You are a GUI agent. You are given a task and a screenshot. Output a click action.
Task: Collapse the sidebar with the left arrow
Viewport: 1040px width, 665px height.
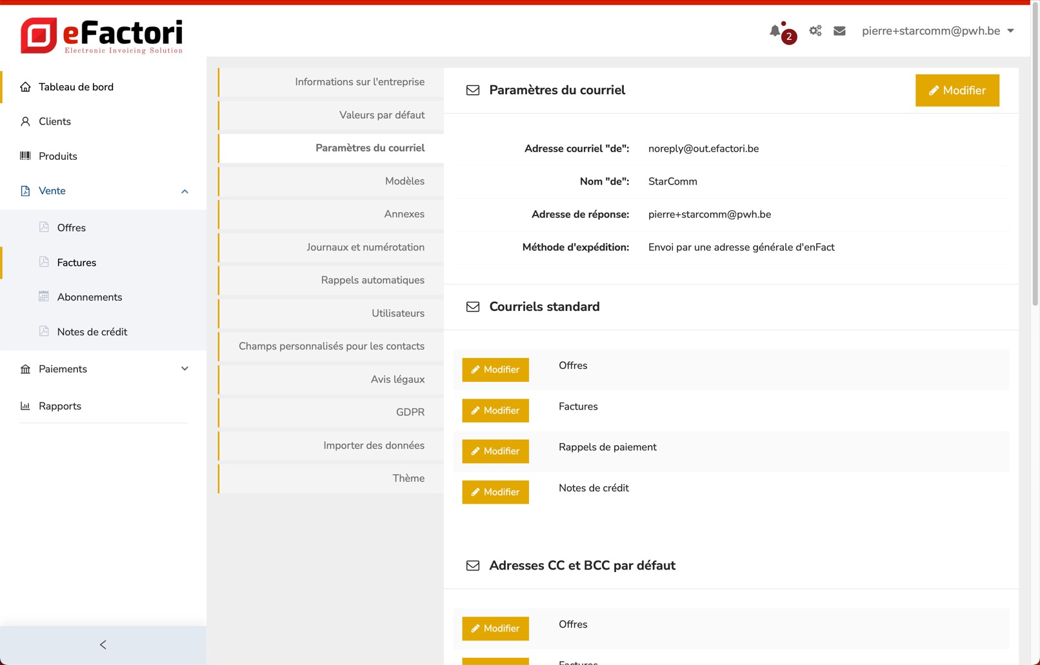[x=103, y=644]
